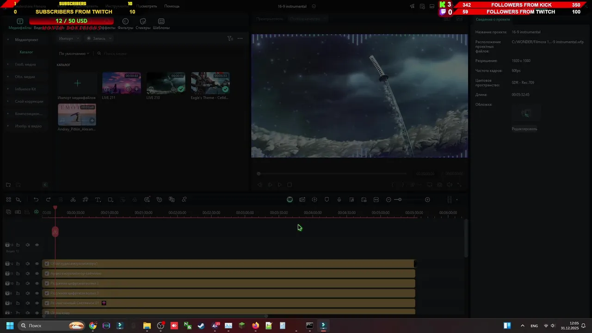
Task: Click the preview playback progress bar
Action: (332, 174)
